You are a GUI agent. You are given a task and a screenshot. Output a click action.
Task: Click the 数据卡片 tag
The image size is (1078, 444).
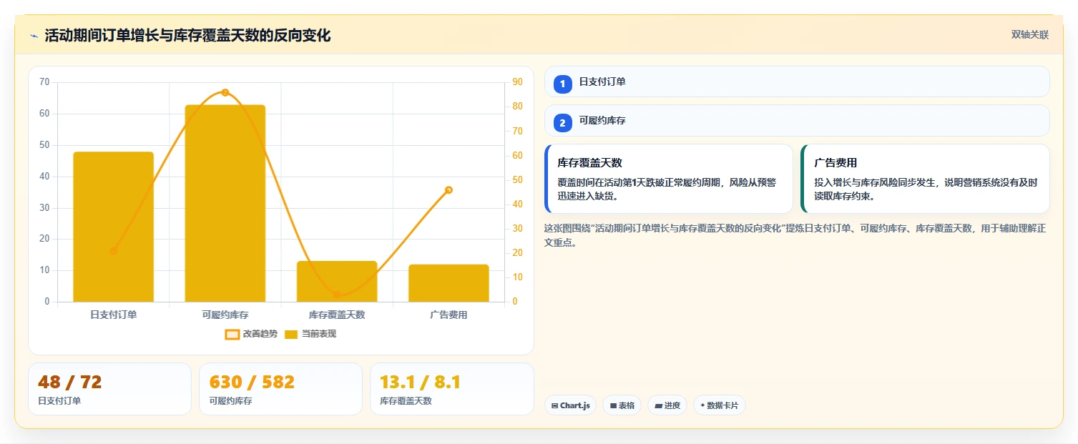click(x=720, y=405)
